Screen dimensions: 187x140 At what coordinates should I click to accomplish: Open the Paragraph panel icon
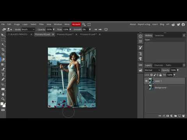140,59
